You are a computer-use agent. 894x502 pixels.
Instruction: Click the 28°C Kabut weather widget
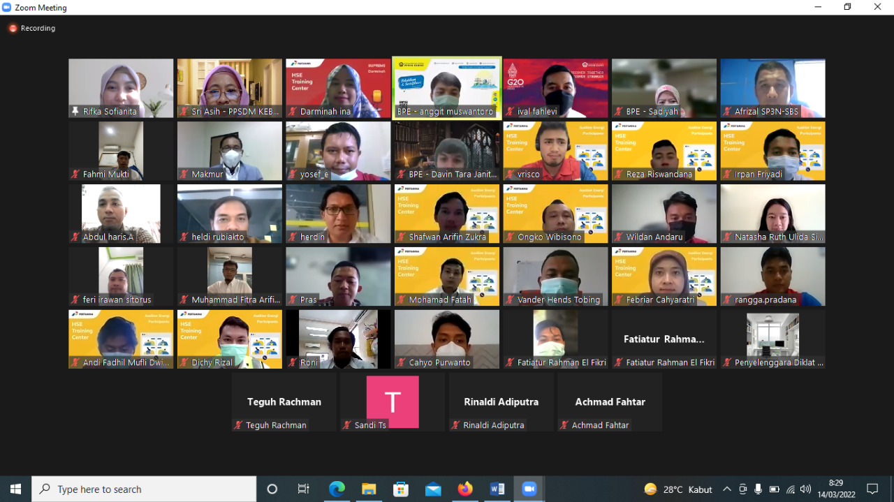[x=677, y=489]
